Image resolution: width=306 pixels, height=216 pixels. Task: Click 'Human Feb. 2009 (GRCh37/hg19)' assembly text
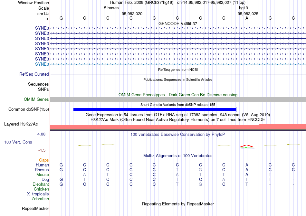pos(142,3)
